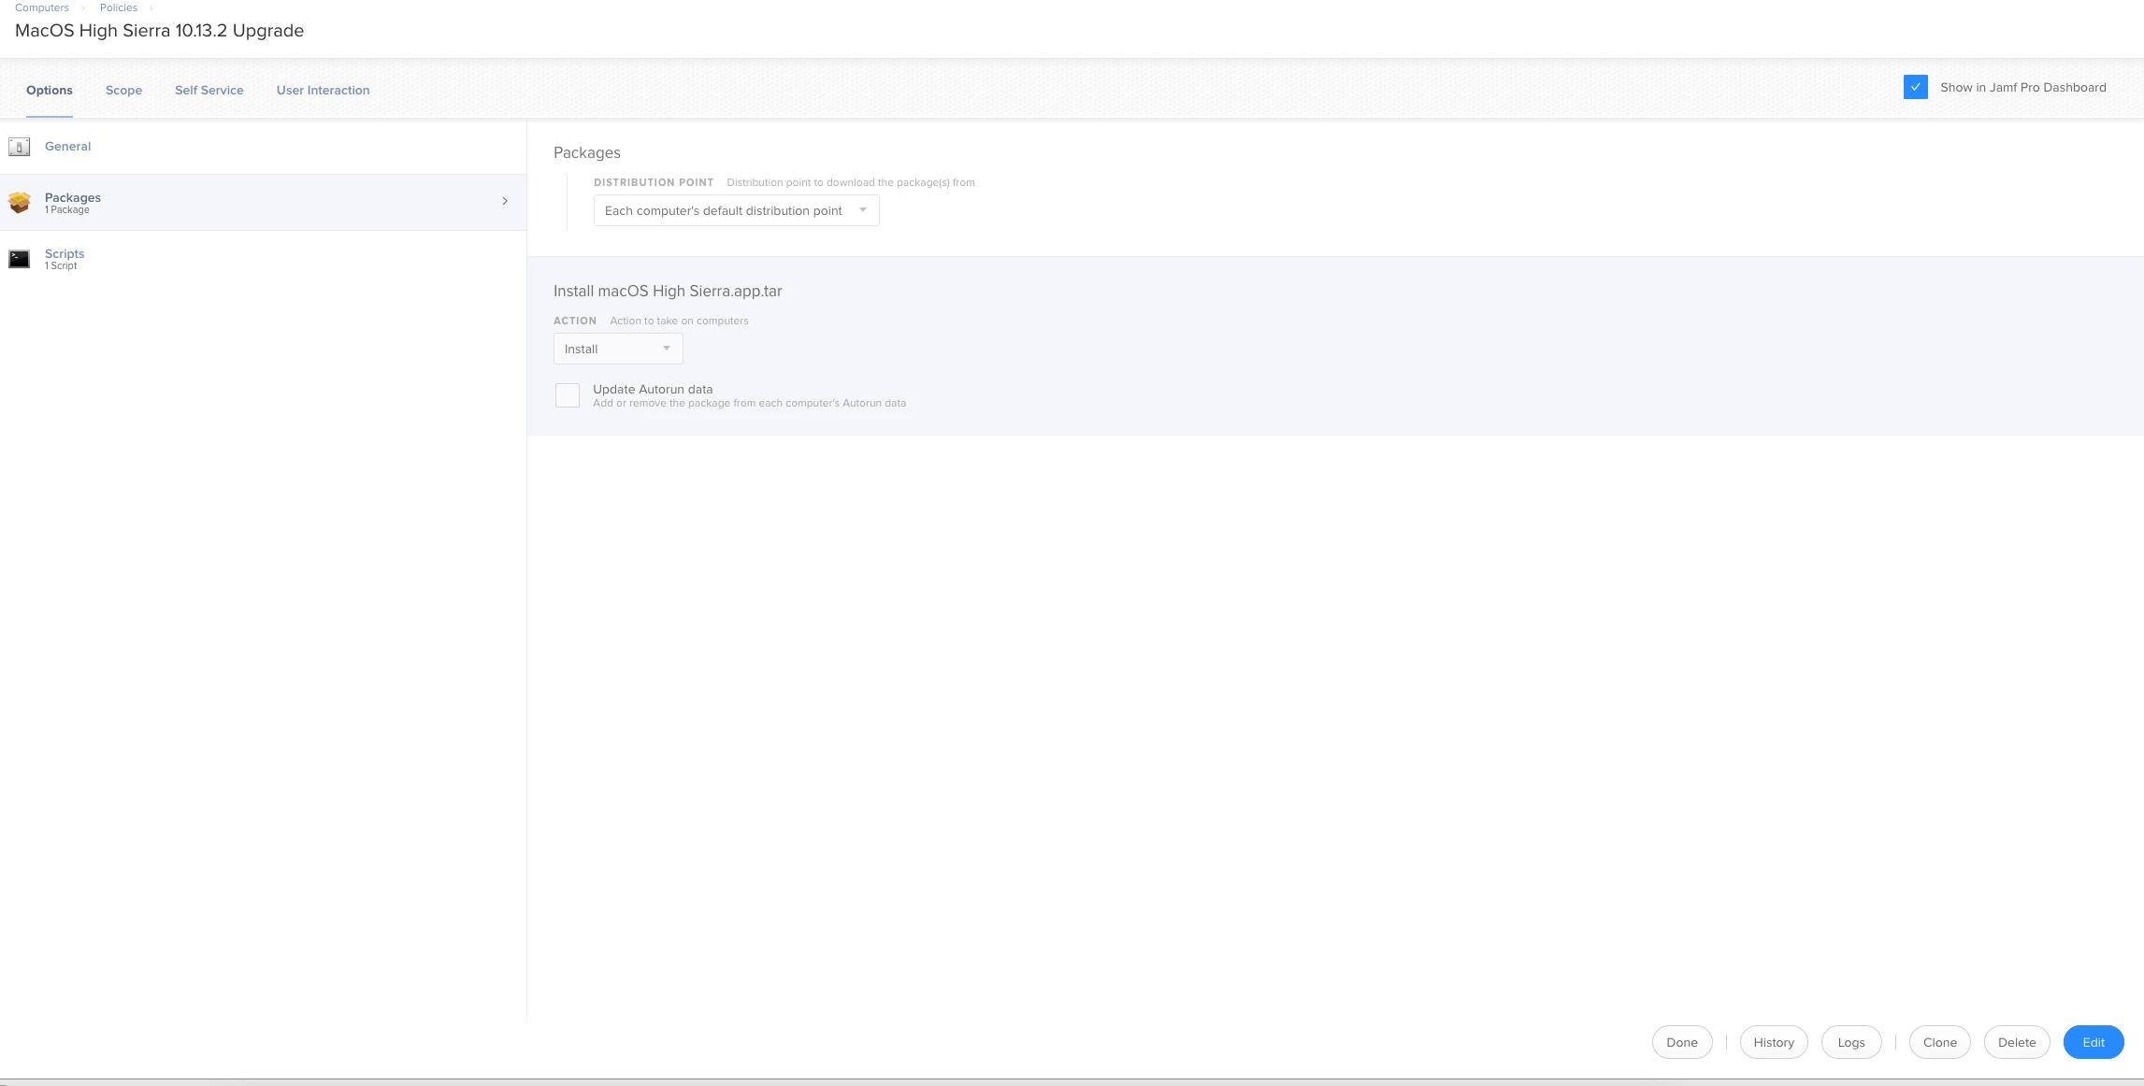Select the Options tab
This screenshot has height=1086, width=2144.
point(49,90)
